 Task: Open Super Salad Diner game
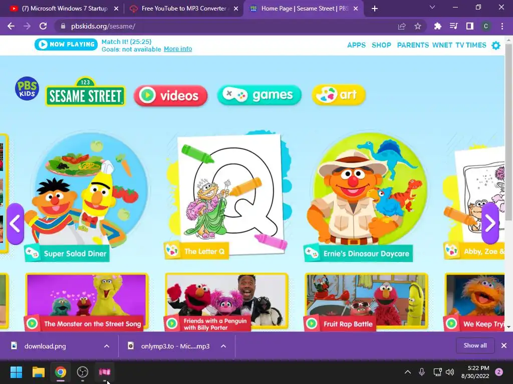coord(86,196)
